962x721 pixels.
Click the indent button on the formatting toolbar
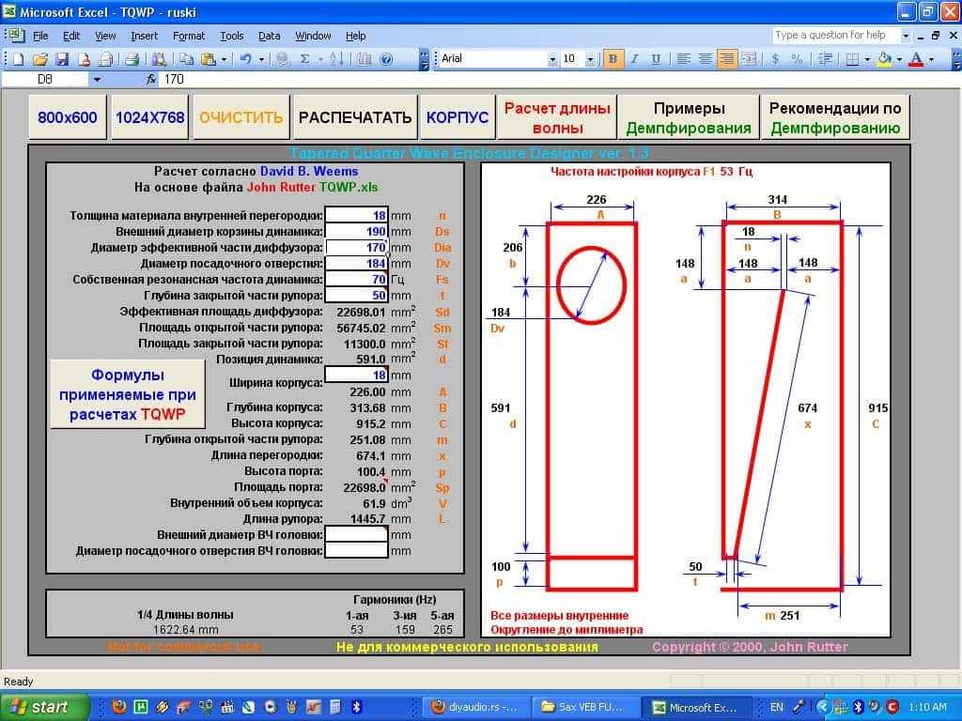tap(825, 59)
